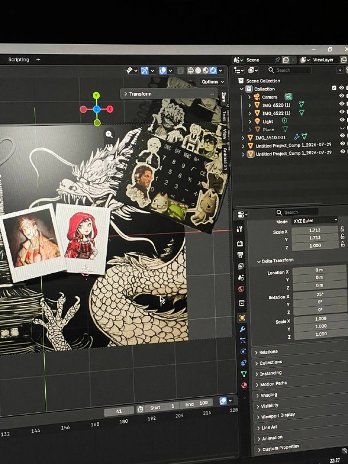Select rendered viewport shading sphere
The image size is (348, 464).
click(x=213, y=70)
